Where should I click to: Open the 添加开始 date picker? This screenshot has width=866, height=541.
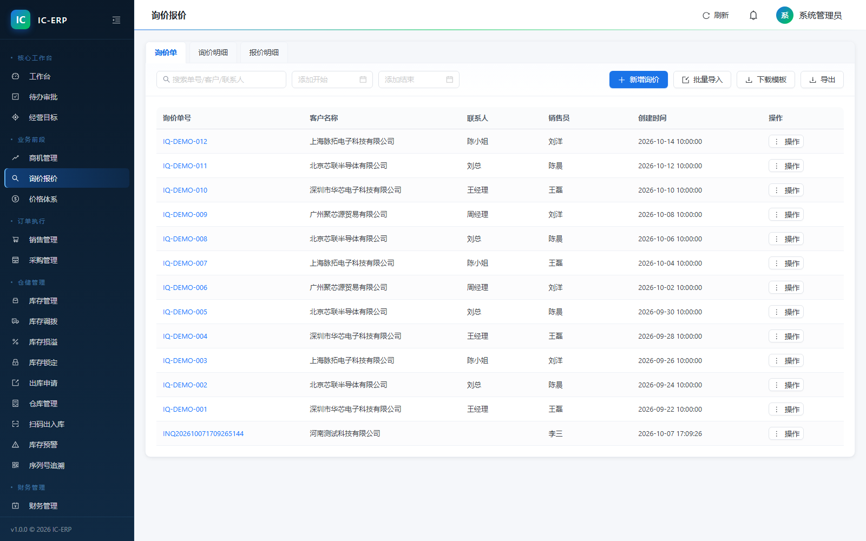click(332, 80)
